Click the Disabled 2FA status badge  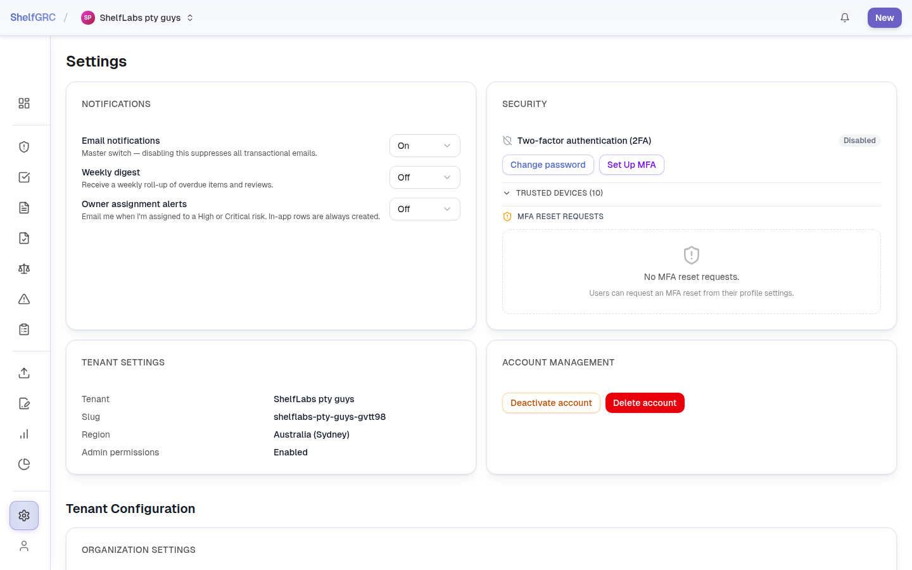point(859,141)
